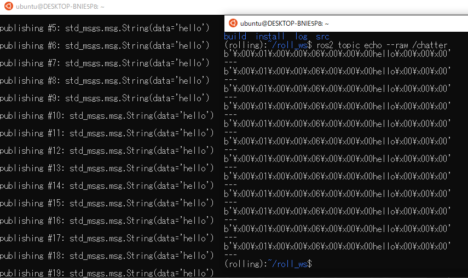This screenshot has width=468, height=278.
Task: Click the 'publishing #17' line in the left terminal
Action: [107, 239]
